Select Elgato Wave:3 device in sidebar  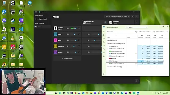[42, 19]
